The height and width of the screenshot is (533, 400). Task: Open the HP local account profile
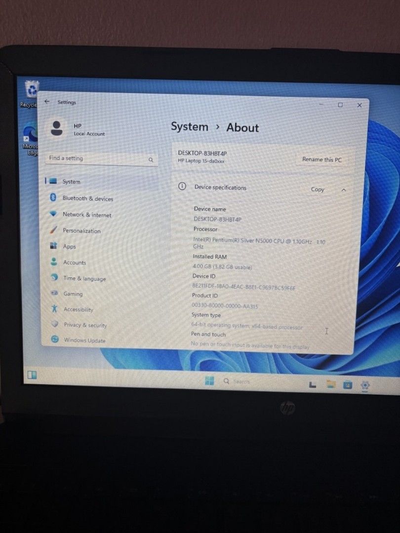pos(78,129)
